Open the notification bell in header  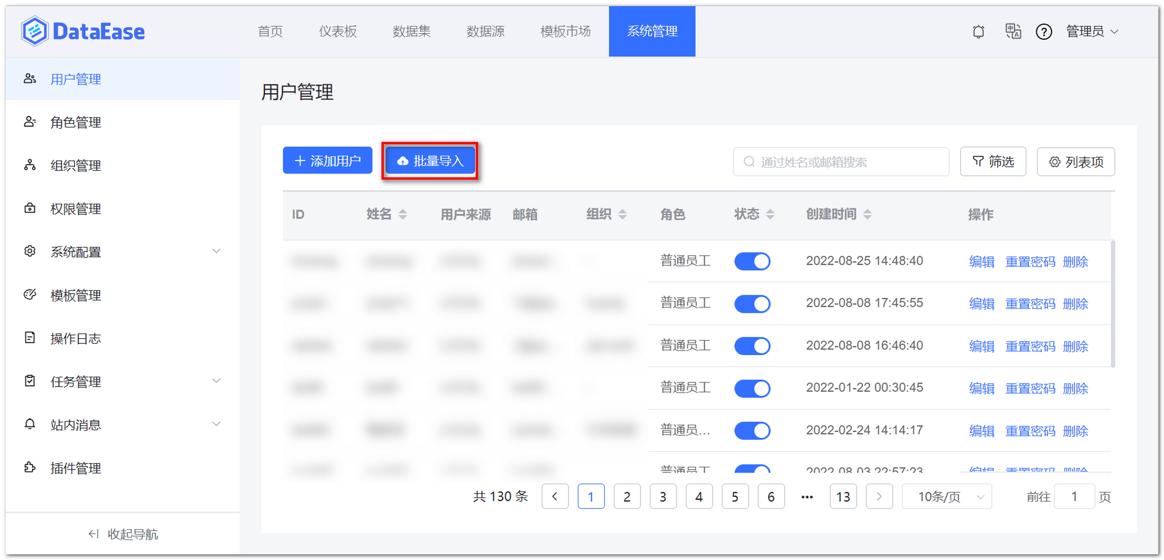pyautogui.click(x=978, y=32)
